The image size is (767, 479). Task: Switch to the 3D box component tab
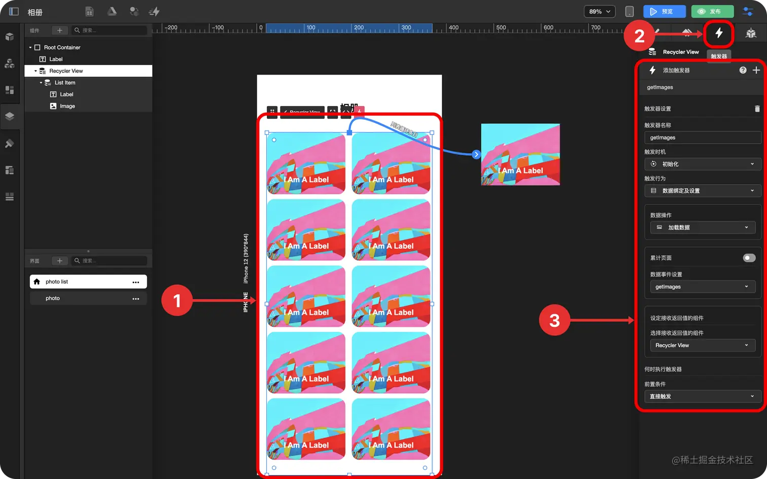coord(751,33)
